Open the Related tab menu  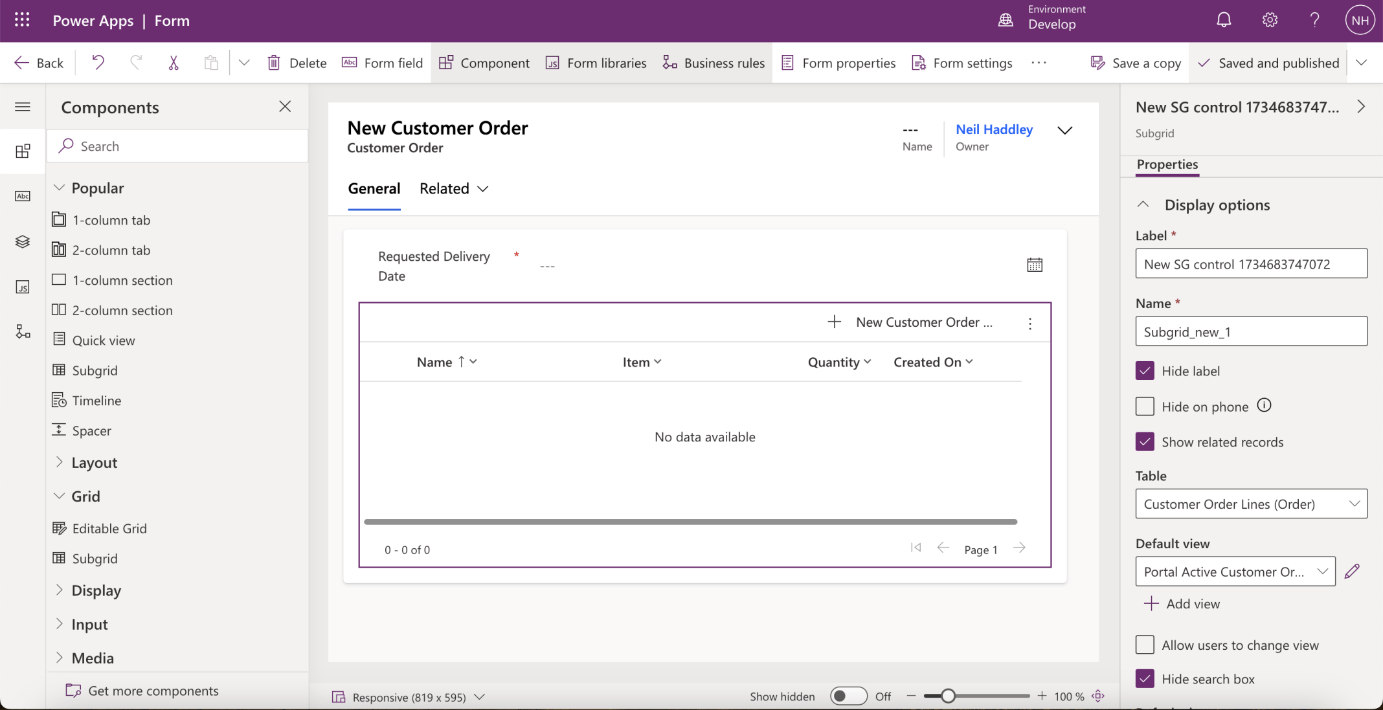point(453,189)
